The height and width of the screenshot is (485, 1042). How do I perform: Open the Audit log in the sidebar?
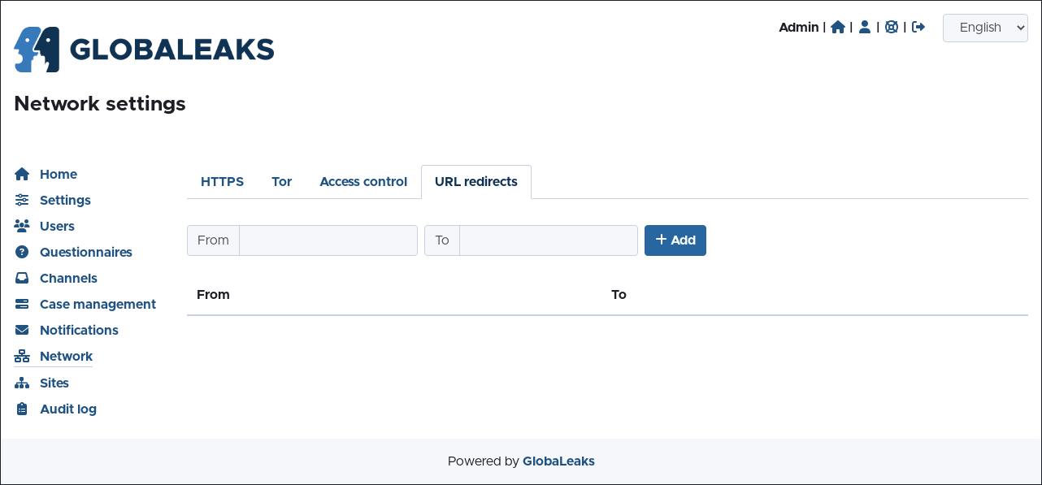point(68,409)
